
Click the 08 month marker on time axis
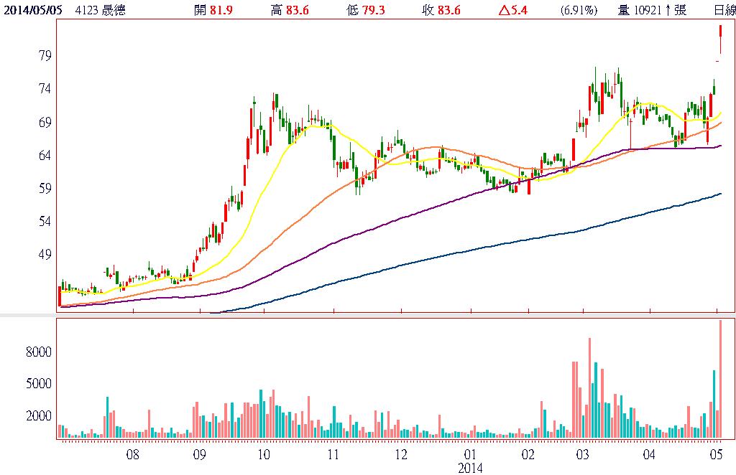(132, 455)
